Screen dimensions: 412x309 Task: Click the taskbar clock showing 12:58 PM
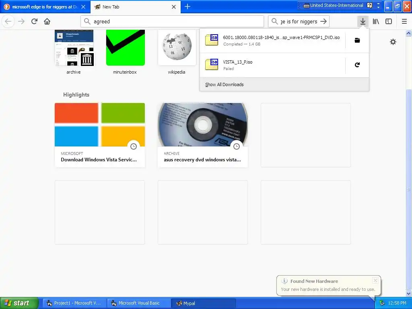tap(397, 303)
